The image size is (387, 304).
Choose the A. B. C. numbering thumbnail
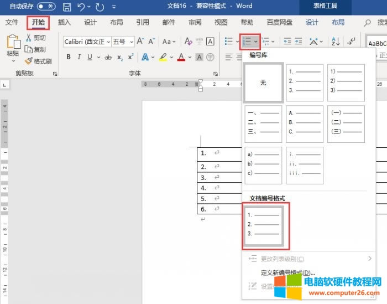(305, 124)
